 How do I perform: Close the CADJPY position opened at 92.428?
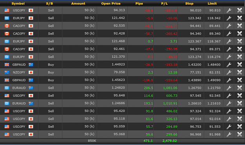[x=240, y=34]
